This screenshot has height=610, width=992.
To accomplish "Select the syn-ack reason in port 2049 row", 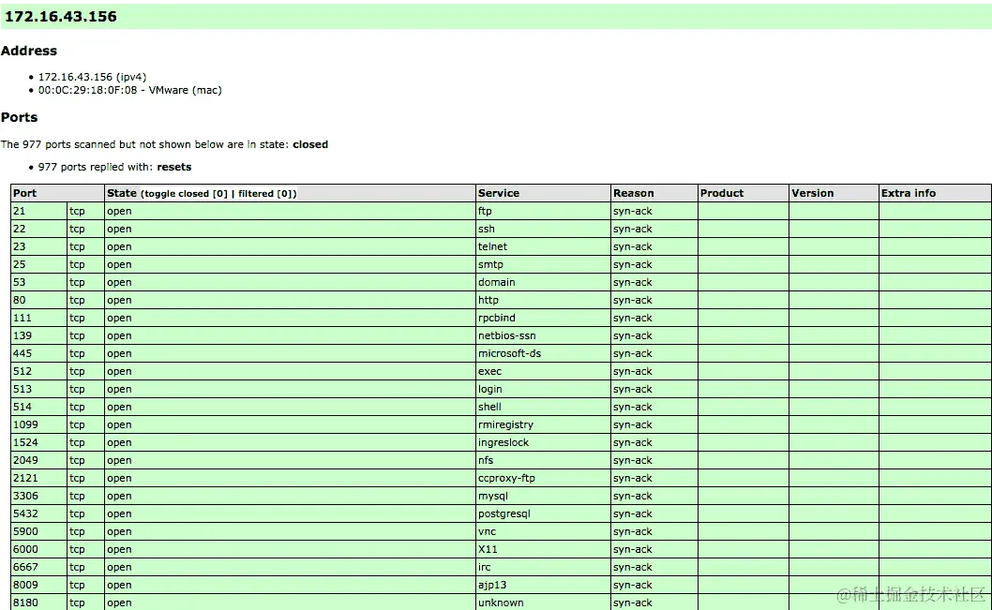I will 654,460.
